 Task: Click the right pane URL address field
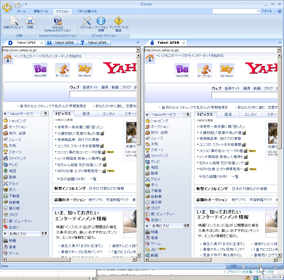click(x=211, y=50)
